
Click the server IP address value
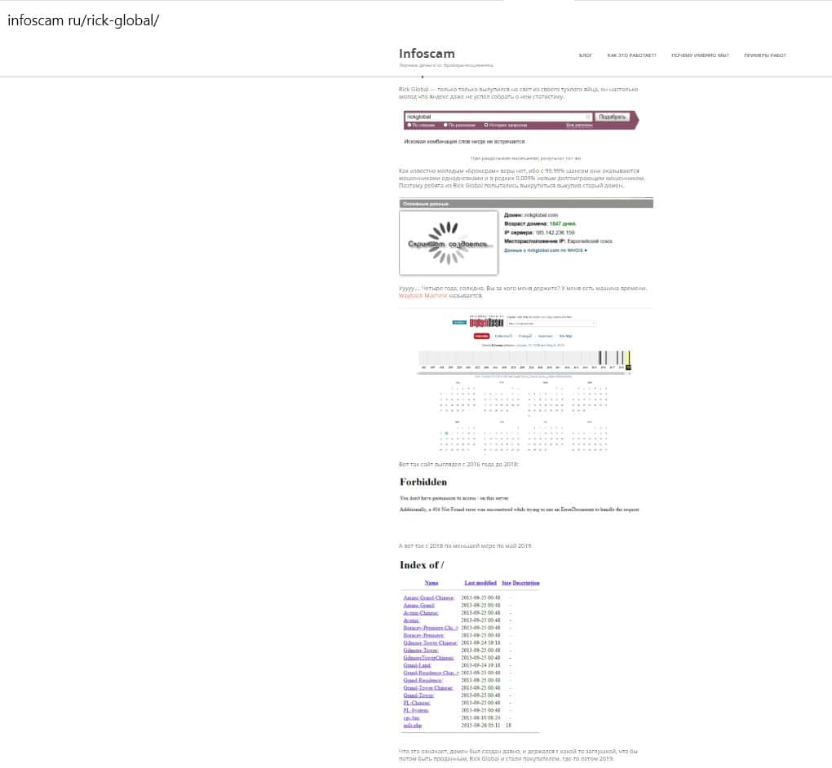pos(555,232)
